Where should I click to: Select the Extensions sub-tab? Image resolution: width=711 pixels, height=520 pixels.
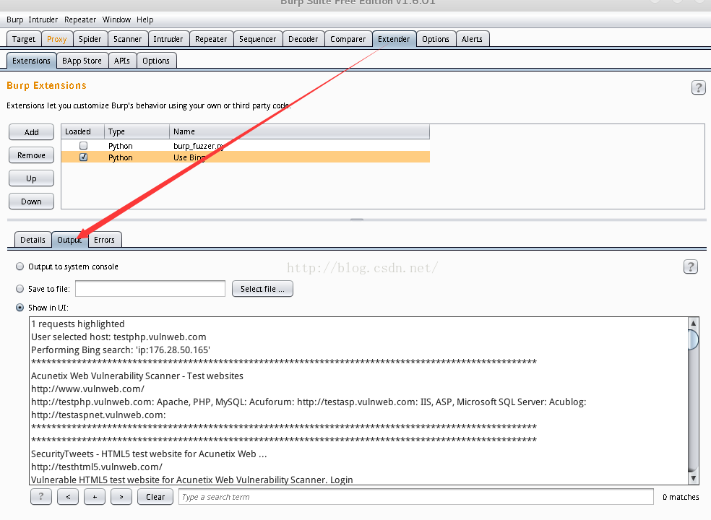[x=31, y=61]
